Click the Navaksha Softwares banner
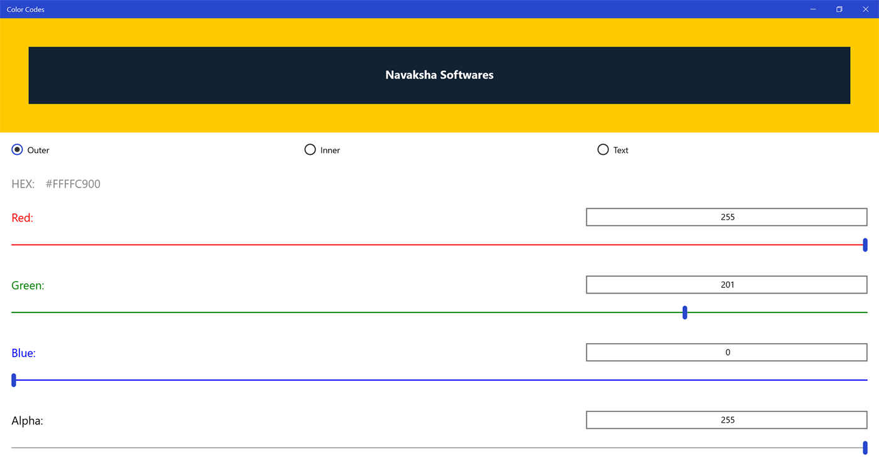This screenshot has height=471, width=879. pos(439,75)
